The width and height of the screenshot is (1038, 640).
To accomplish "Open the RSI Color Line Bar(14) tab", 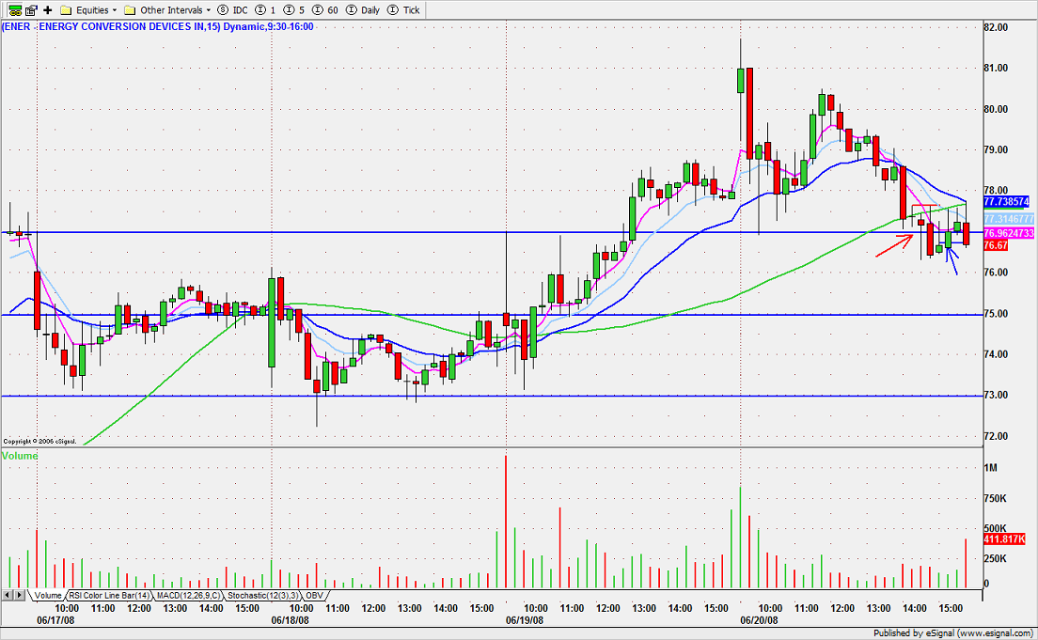I will point(109,596).
